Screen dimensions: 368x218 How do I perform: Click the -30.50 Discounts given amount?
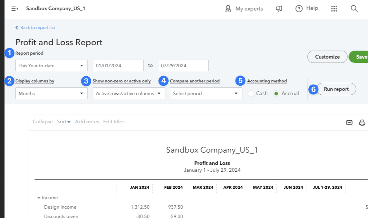[x=143, y=216]
